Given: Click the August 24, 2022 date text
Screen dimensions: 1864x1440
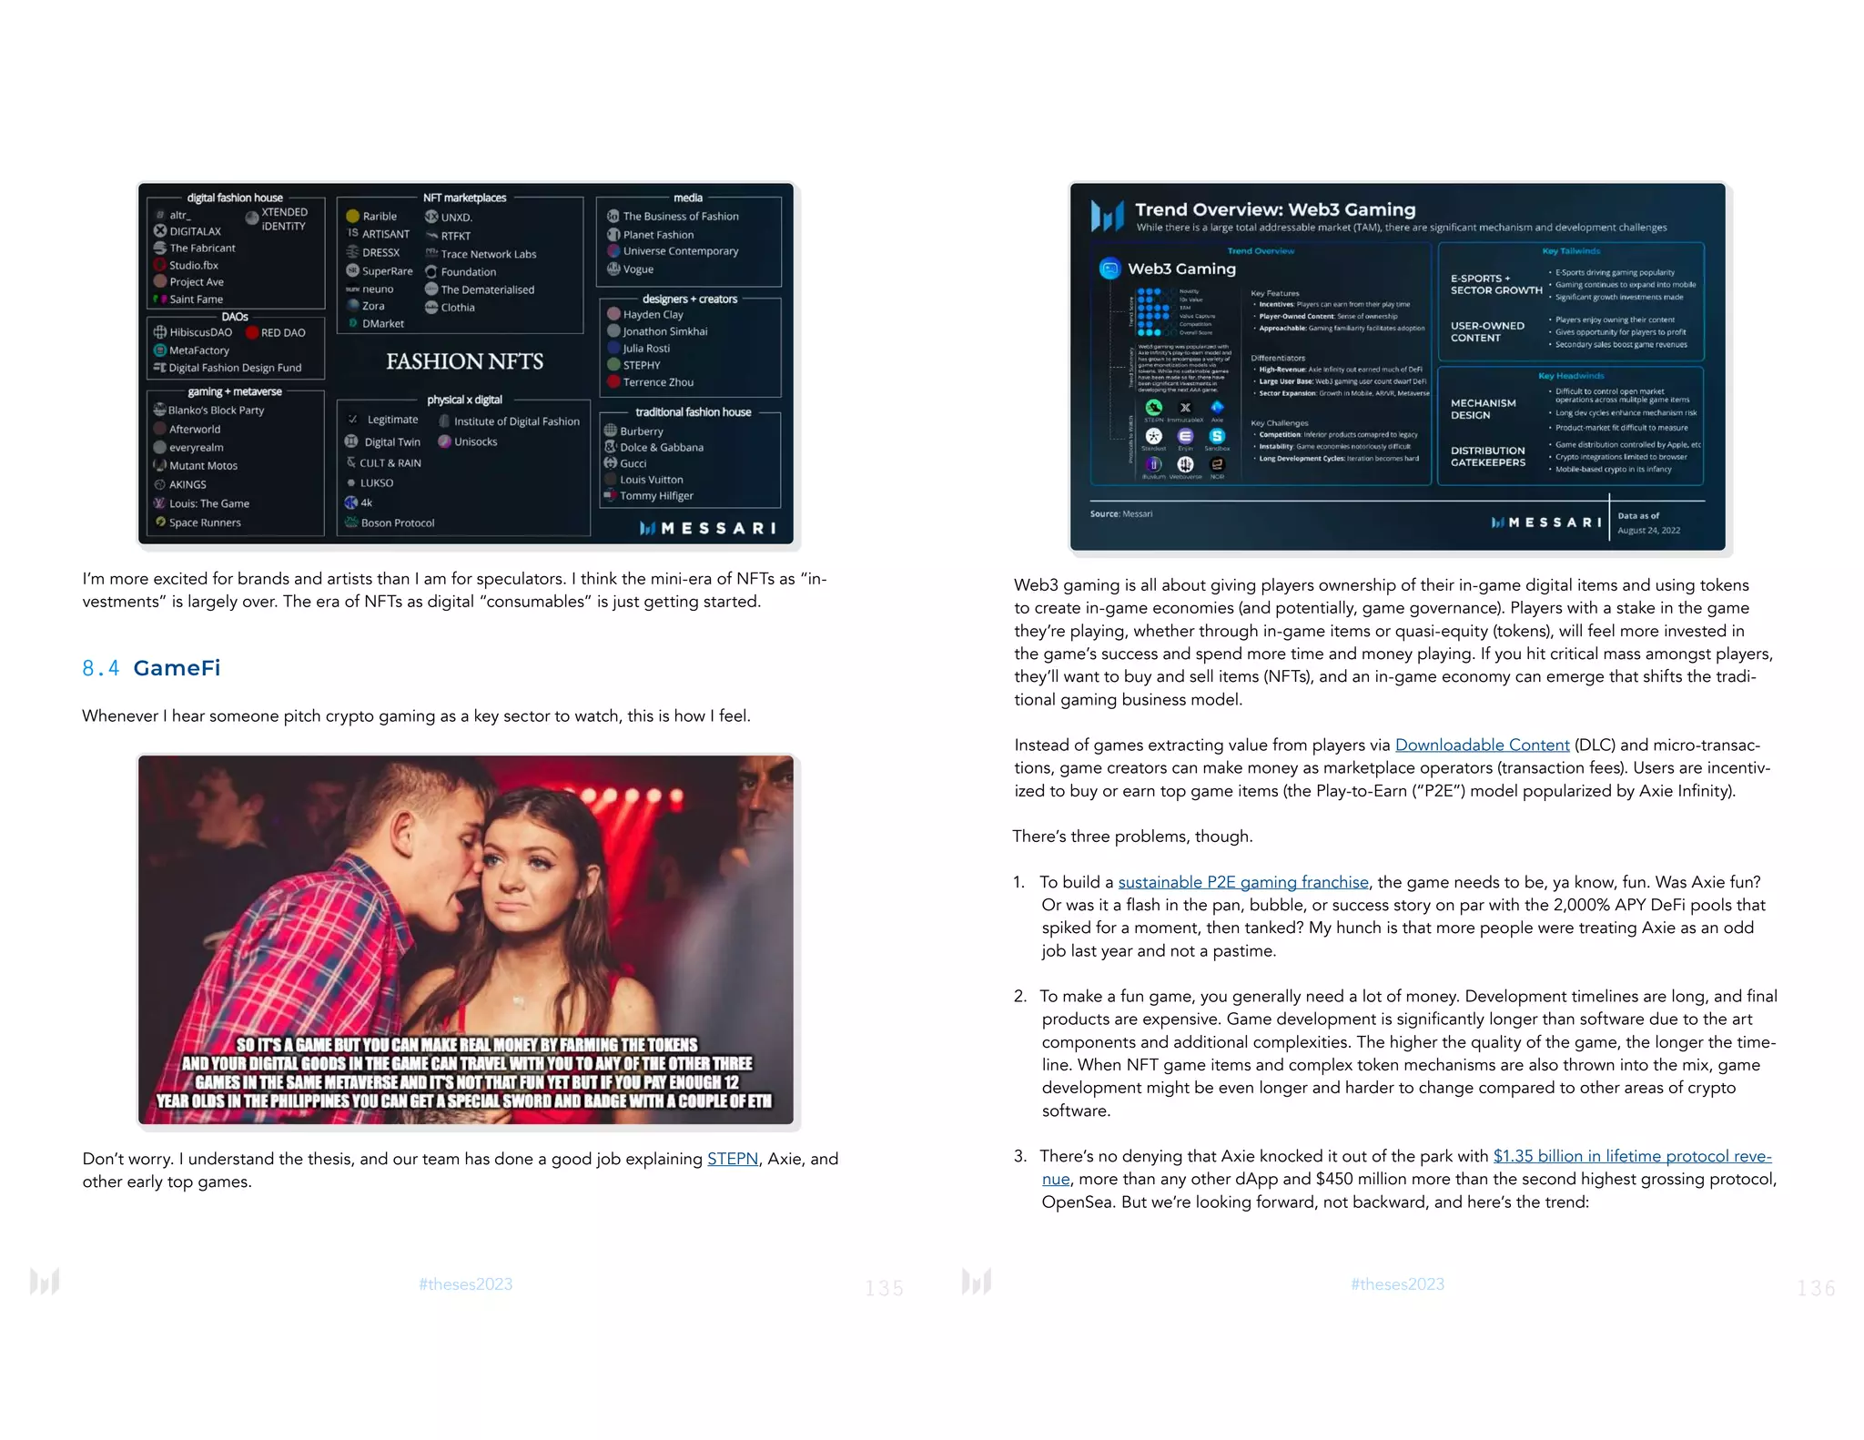Looking at the screenshot, I should [x=1649, y=531].
